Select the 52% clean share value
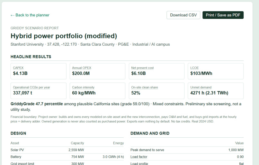This screenshot has height=165, width=259. (x=136, y=93)
